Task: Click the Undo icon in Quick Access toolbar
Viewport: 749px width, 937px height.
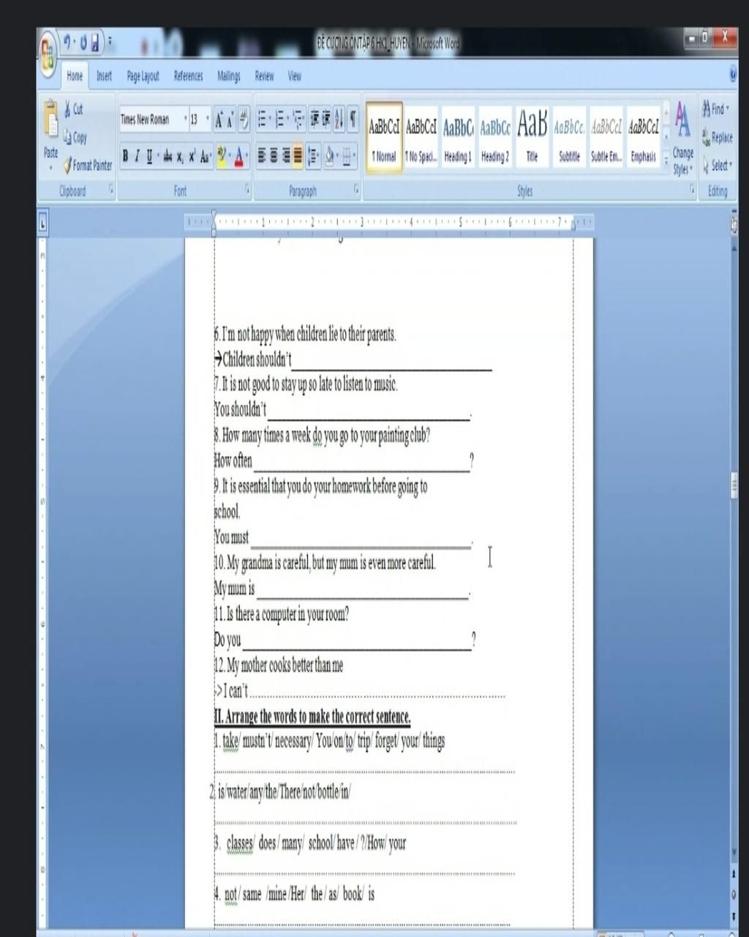Action: click(x=68, y=44)
